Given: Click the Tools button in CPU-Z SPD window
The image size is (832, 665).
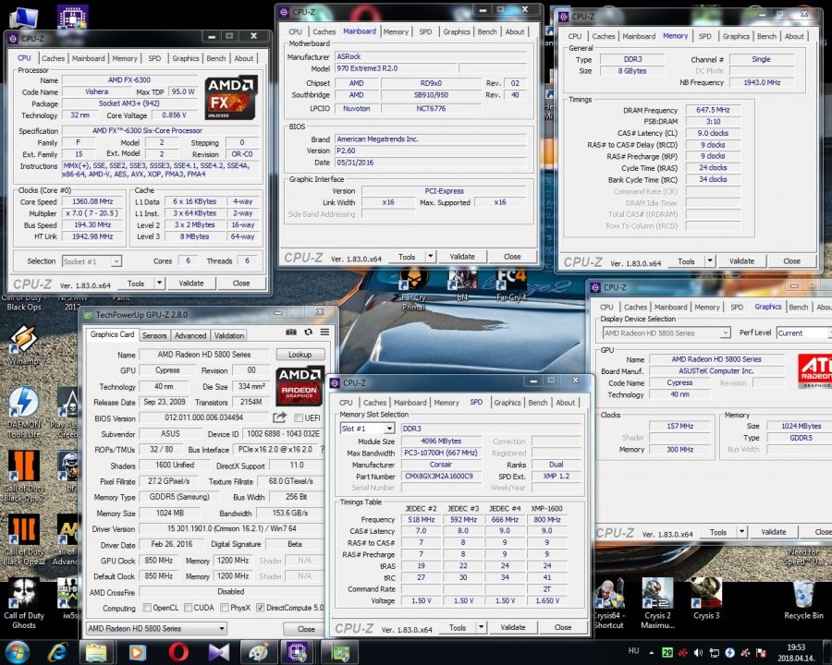Looking at the screenshot, I should pyautogui.click(x=458, y=627).
